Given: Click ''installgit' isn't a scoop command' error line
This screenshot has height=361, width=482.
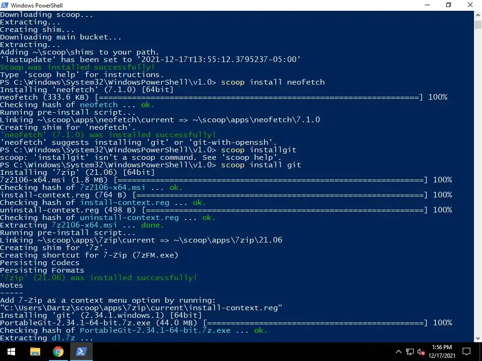Looking at the screenshot, I should [141, 157].
